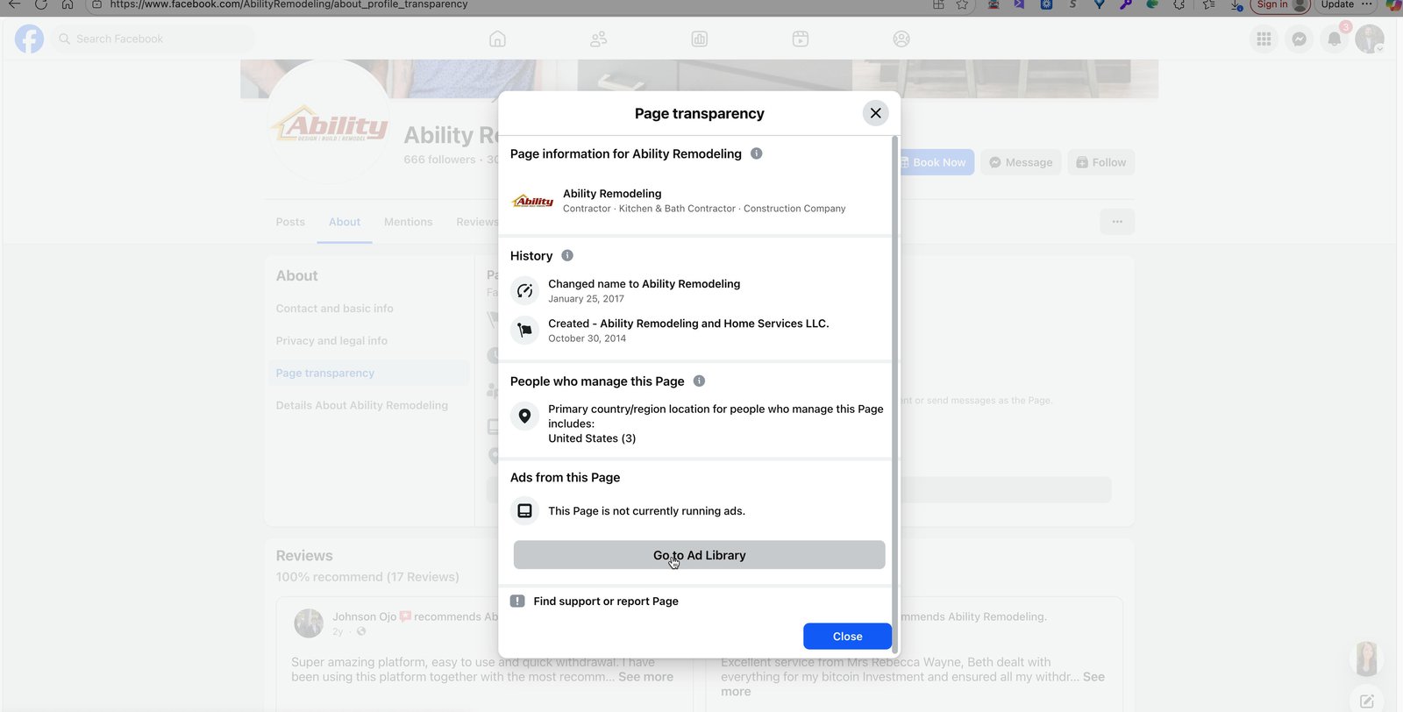Open Privacy and legal info section
This screenshot has width=1403, height=712.
coord(331,341)
